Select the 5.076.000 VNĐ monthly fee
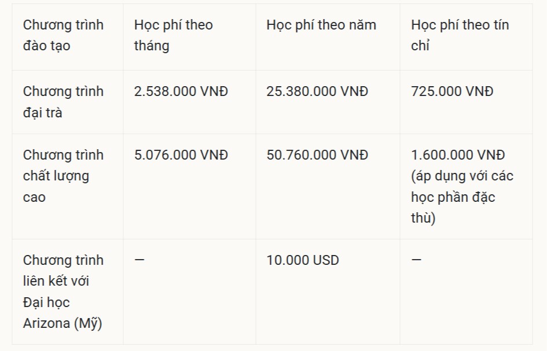 (181, 155)
